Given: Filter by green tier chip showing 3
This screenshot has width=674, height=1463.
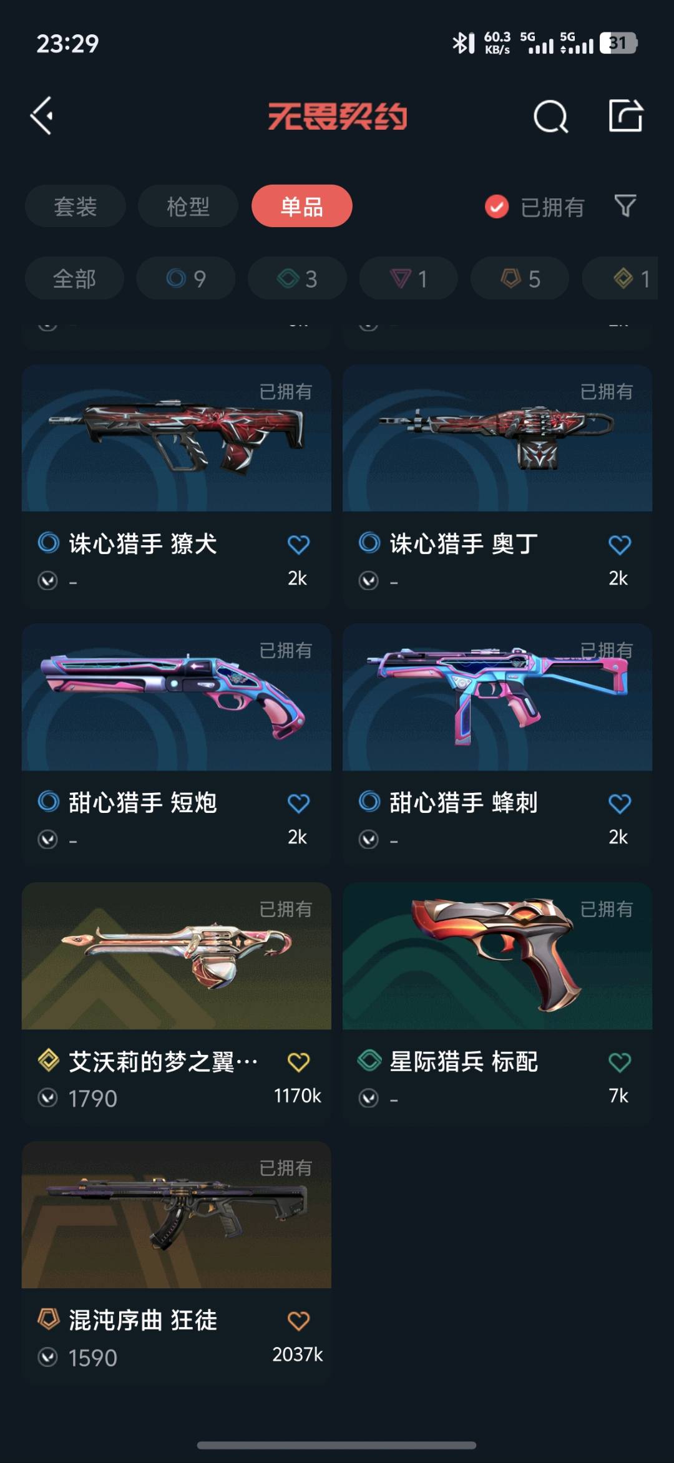Looking at the screenshot, I should click(x=297, y=278).
